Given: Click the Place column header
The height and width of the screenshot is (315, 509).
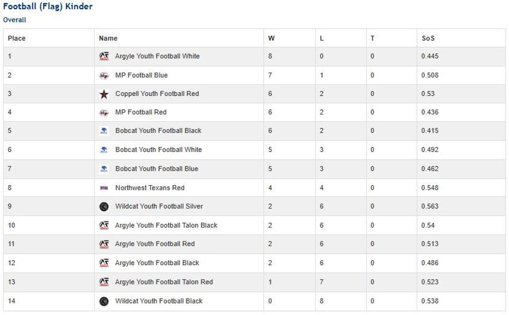Looking at the screenshot, I should click(x=16, y=38).
